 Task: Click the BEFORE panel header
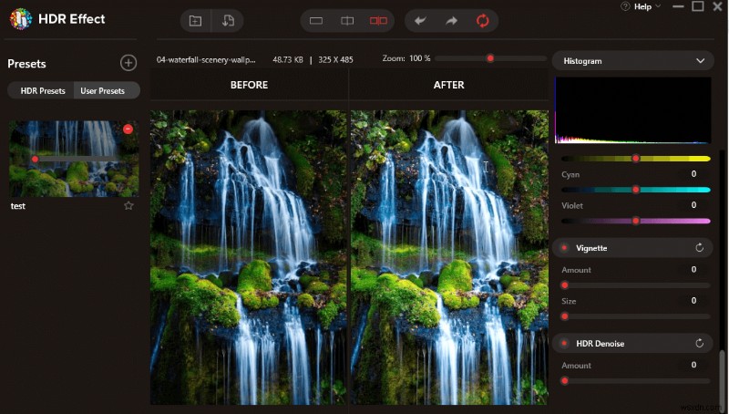[x=249, y=85]
